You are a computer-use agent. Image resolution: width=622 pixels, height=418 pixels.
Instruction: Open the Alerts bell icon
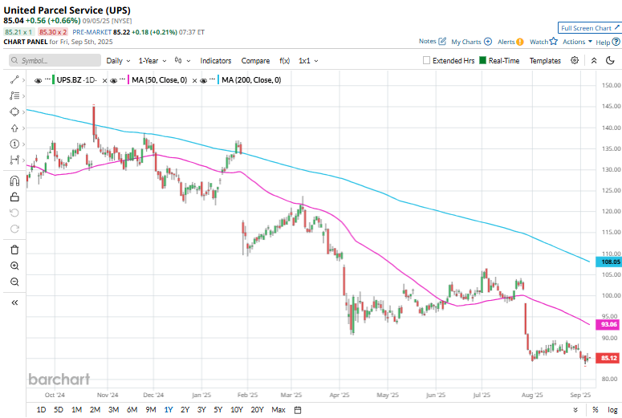(x=519, y=42)
